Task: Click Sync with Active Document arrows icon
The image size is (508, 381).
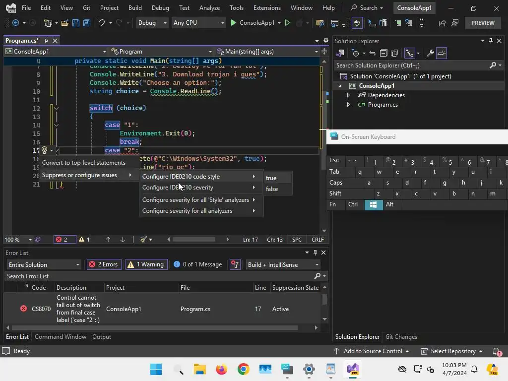Action: pyautogui.click(x=373, y=53)
